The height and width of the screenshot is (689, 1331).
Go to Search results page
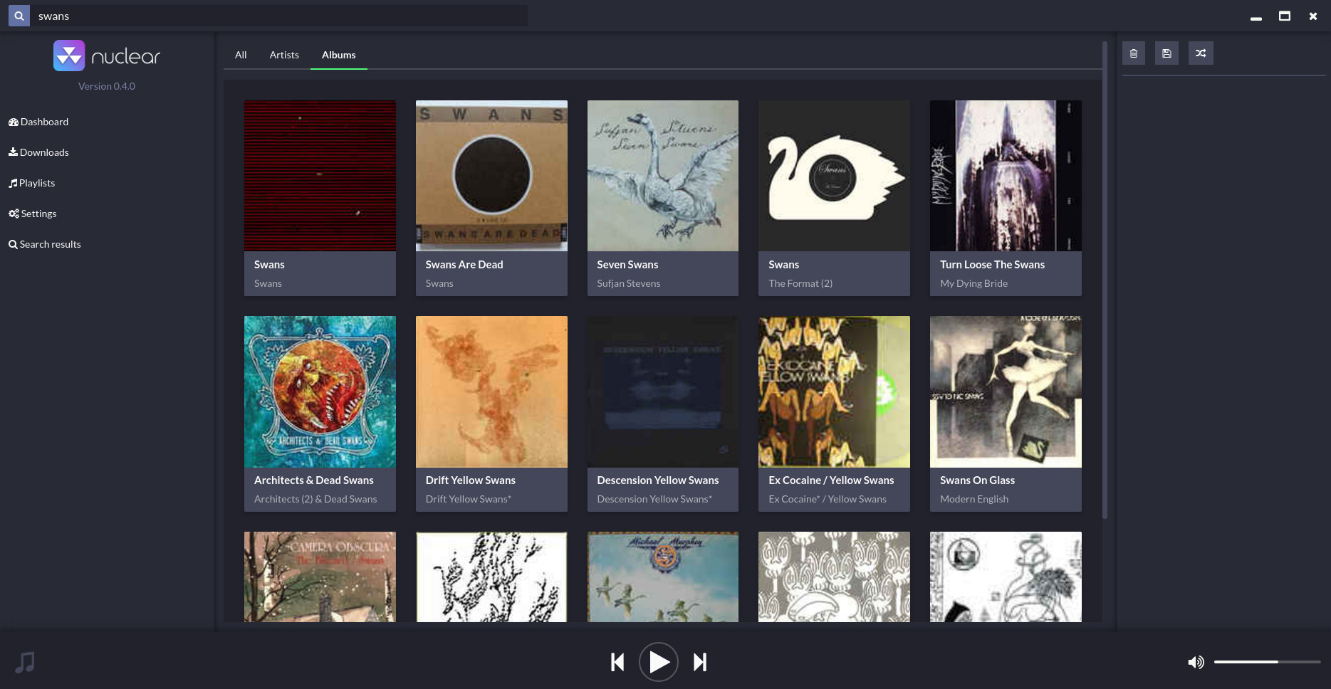pyautogui.click(x=44, y=244)
